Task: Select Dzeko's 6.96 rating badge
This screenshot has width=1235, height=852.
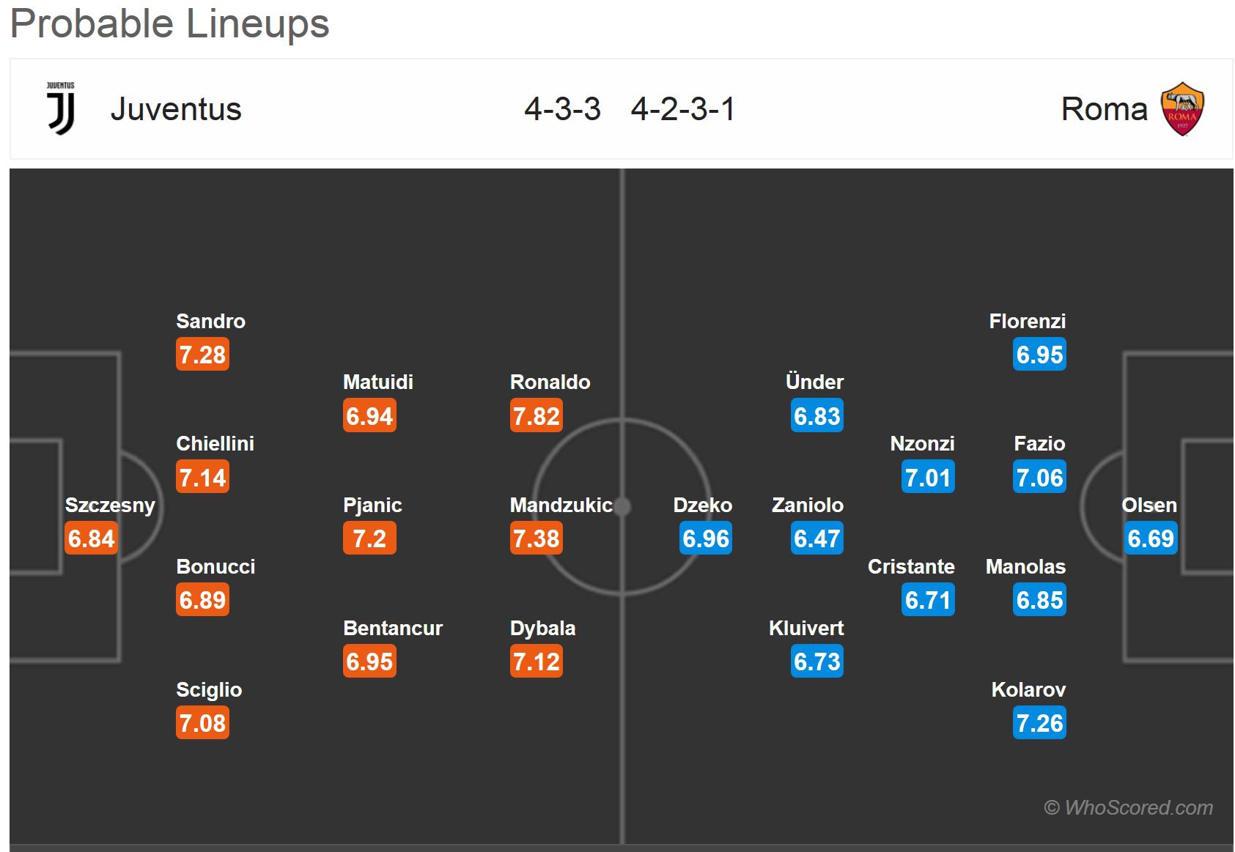Action: coord(706,538)
